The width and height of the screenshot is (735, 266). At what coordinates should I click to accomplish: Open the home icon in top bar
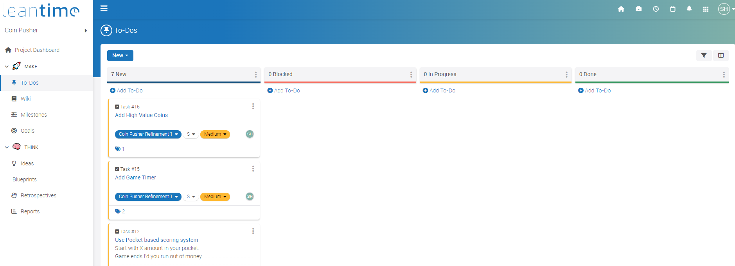(x=621, y=9)
